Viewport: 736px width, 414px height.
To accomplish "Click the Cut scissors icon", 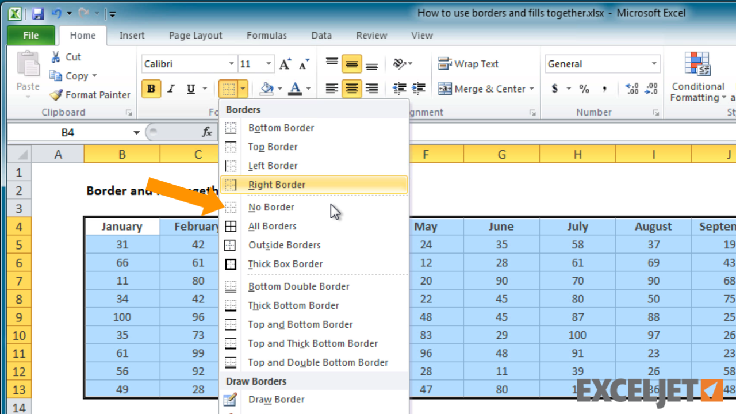I will (x=56, y=57).
